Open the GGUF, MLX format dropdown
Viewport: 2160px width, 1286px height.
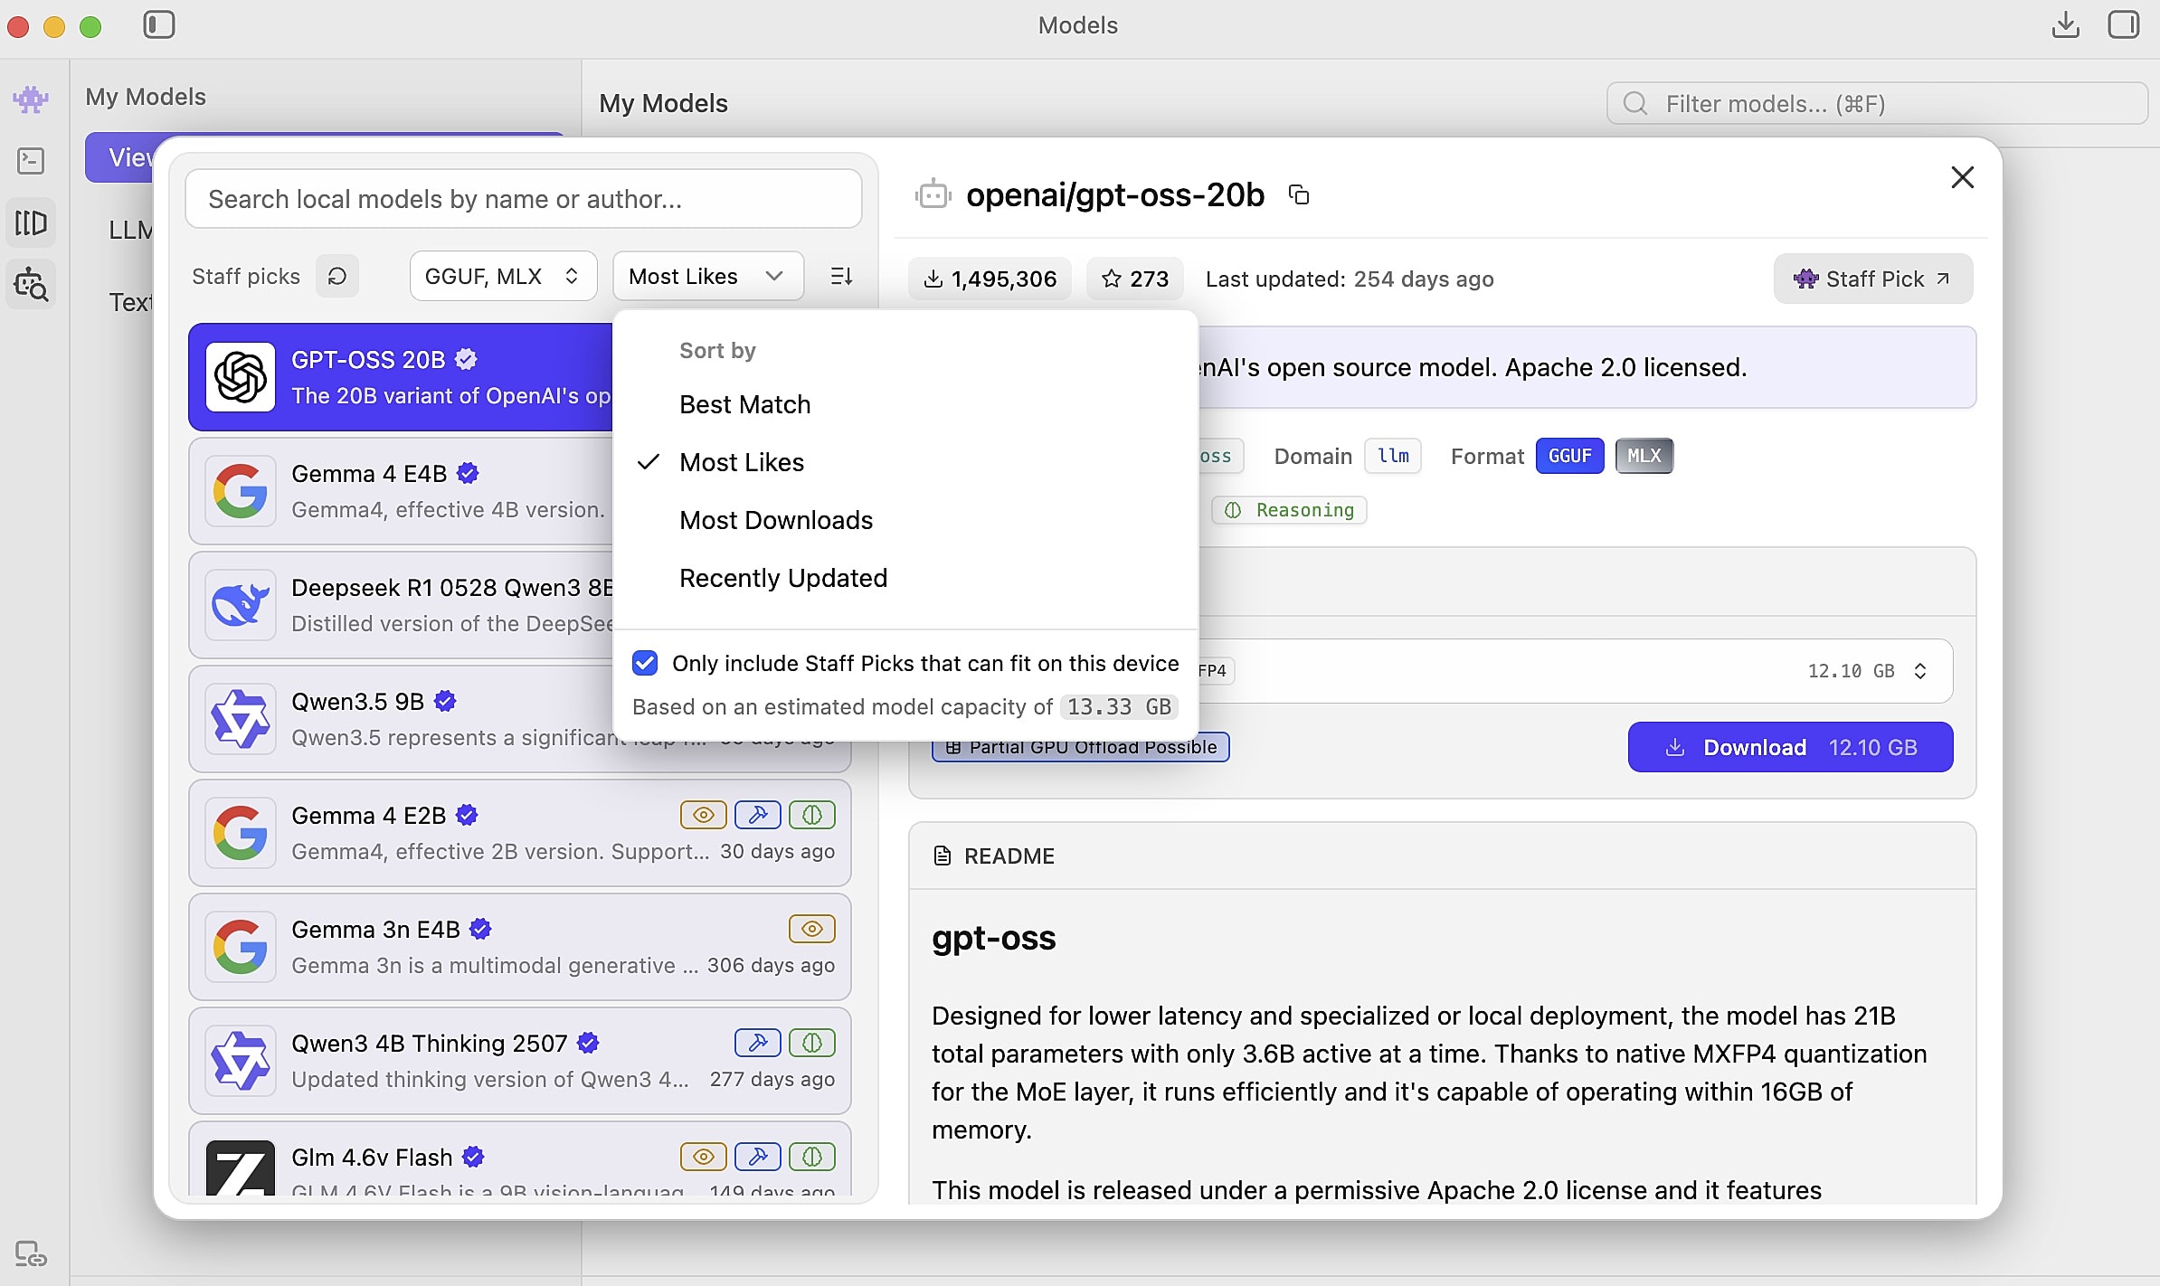(503, 276)
